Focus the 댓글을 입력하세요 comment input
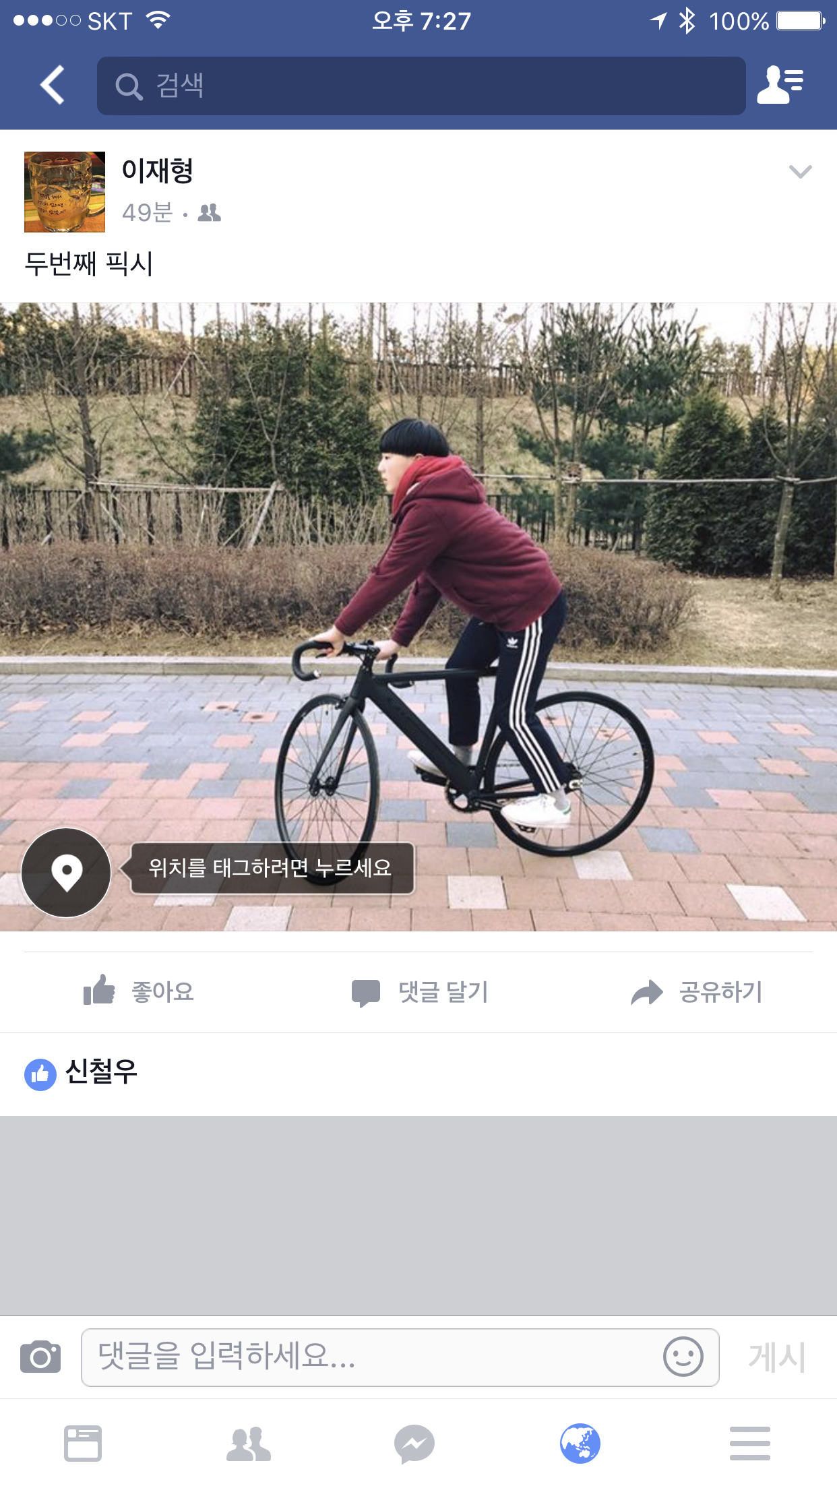The width and height of the screenshot is (837, 1488). coord(400,1357)
